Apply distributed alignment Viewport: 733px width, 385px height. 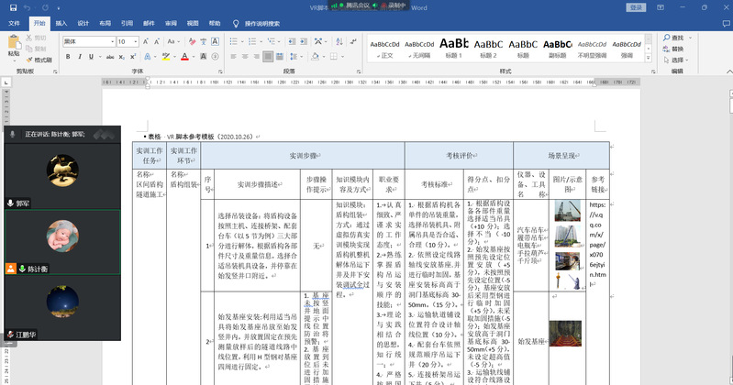(x=280, y=57)
